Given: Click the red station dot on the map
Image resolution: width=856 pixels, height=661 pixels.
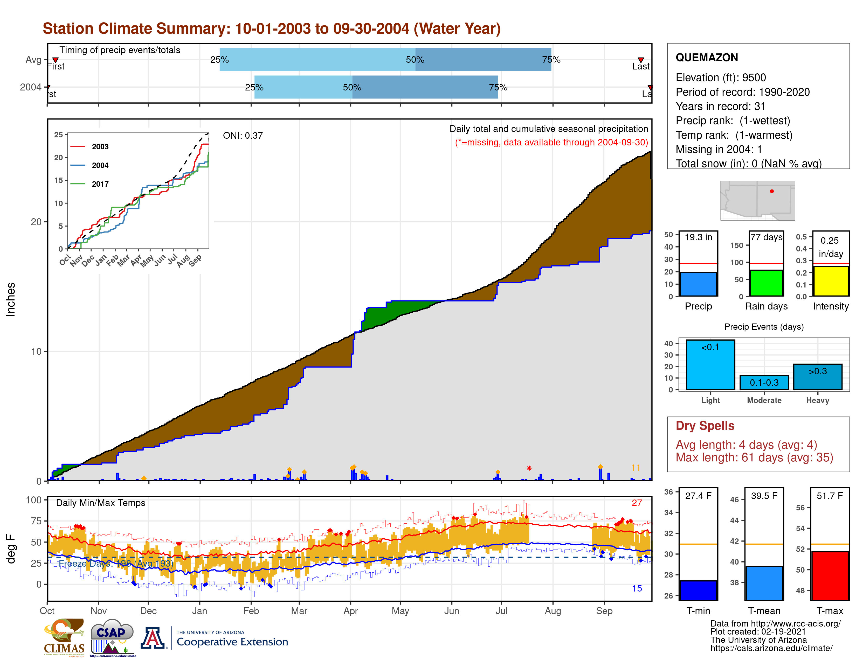Looking at the screenshot, I should coord(772,191).
